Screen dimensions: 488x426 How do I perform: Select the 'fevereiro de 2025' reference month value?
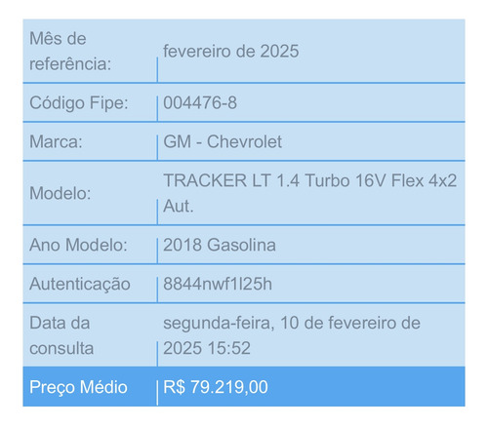point(231,52)
